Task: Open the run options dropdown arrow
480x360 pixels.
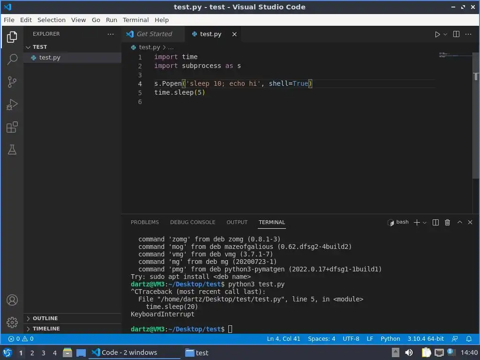Action: pyautogui.click(x=445, y=34)
